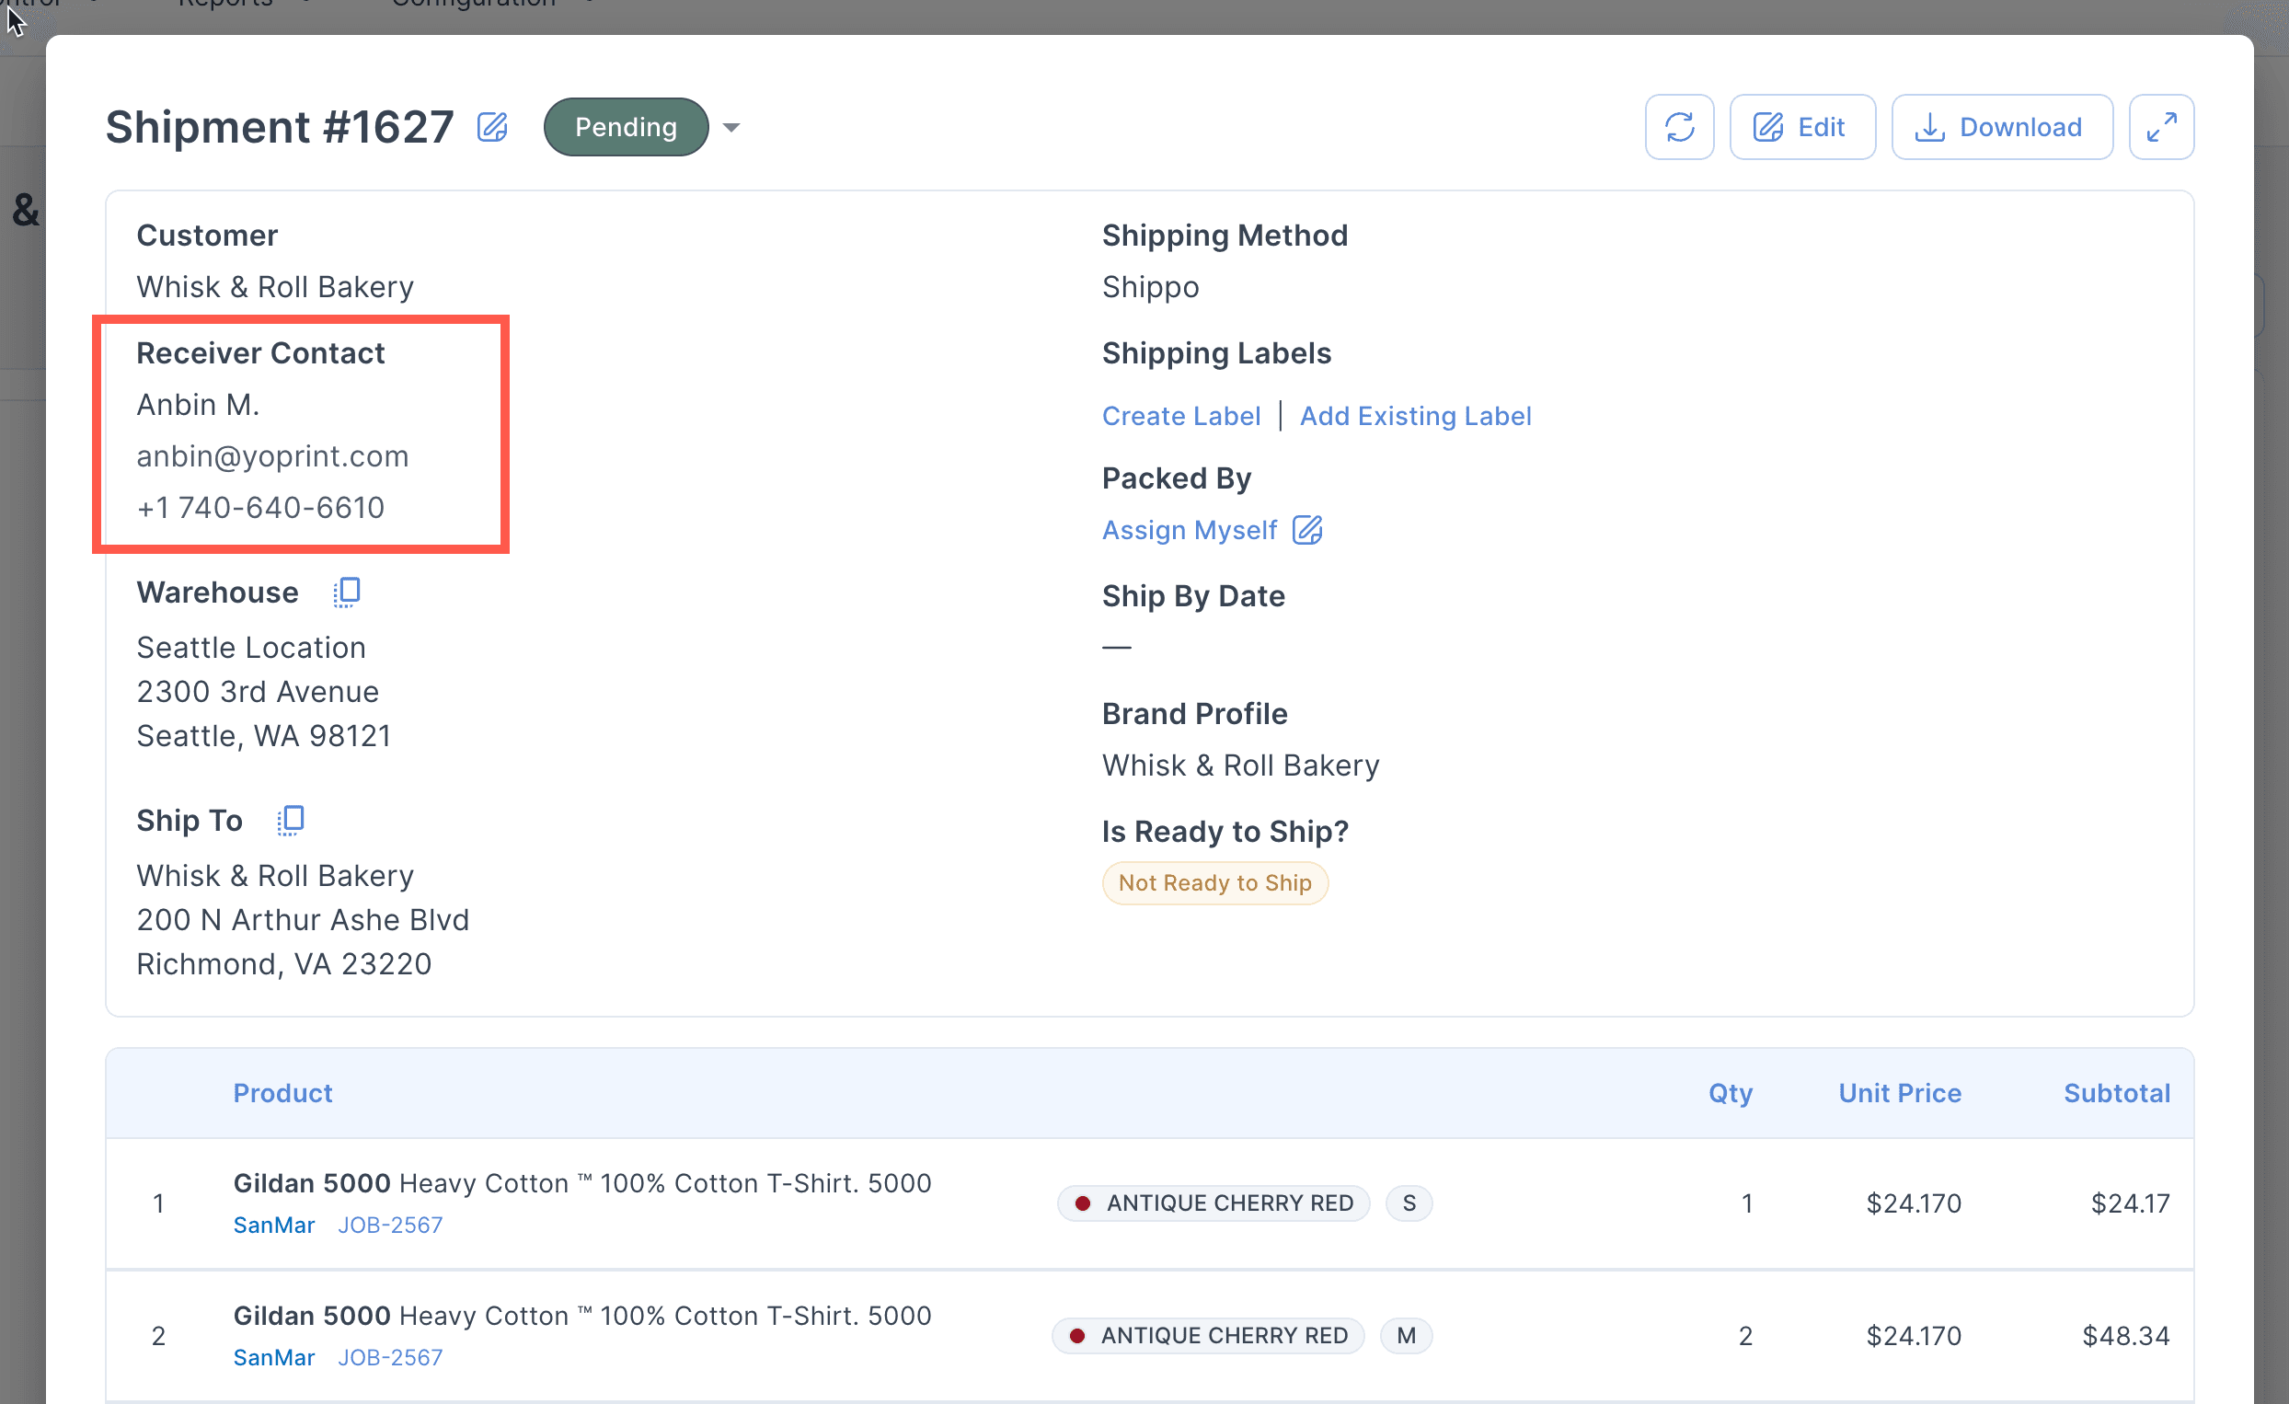Image resolution: width=2289 pixels, height=1404 pixels.
Task: Click the size M tag on row 2
Action: pyautogui.click(x=1406, y=1335)
